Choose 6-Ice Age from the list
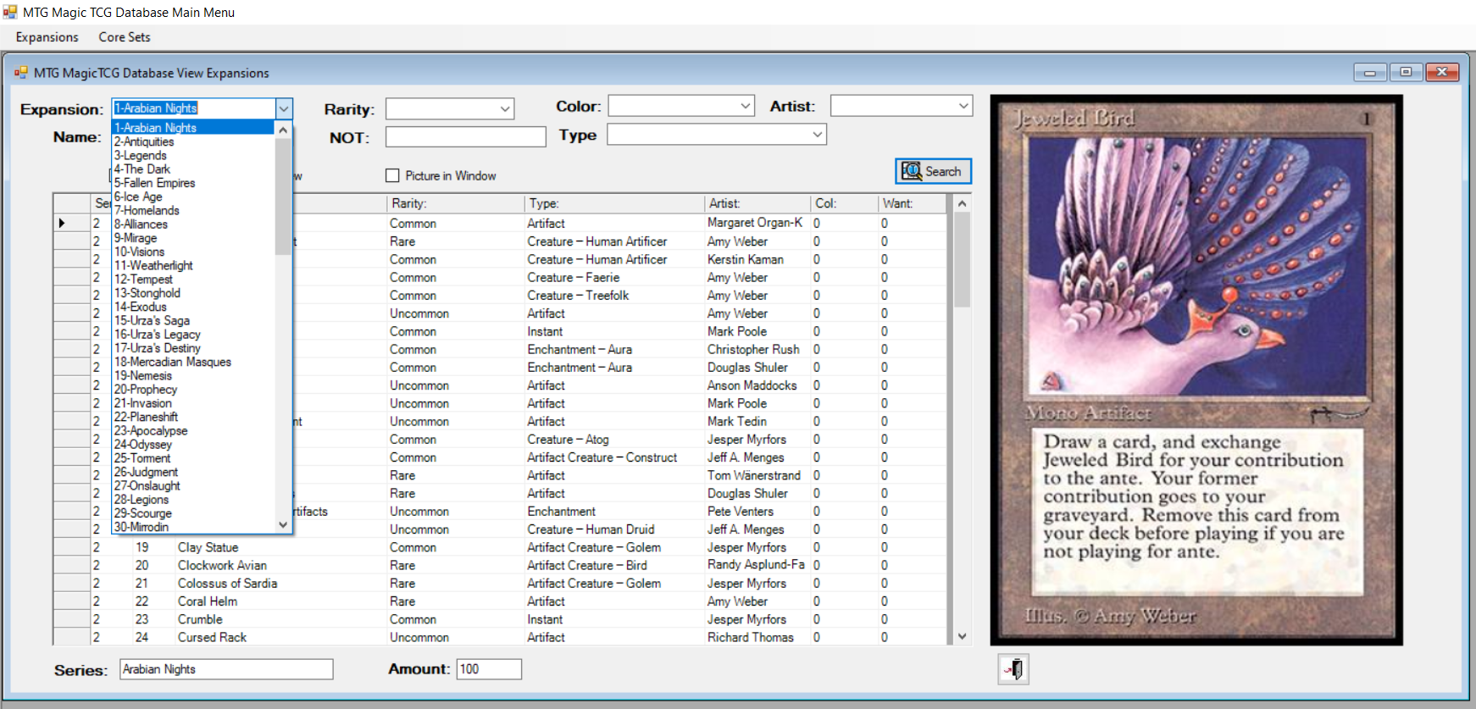Viewport: 1476px width, 709px height. pos(194,197)
